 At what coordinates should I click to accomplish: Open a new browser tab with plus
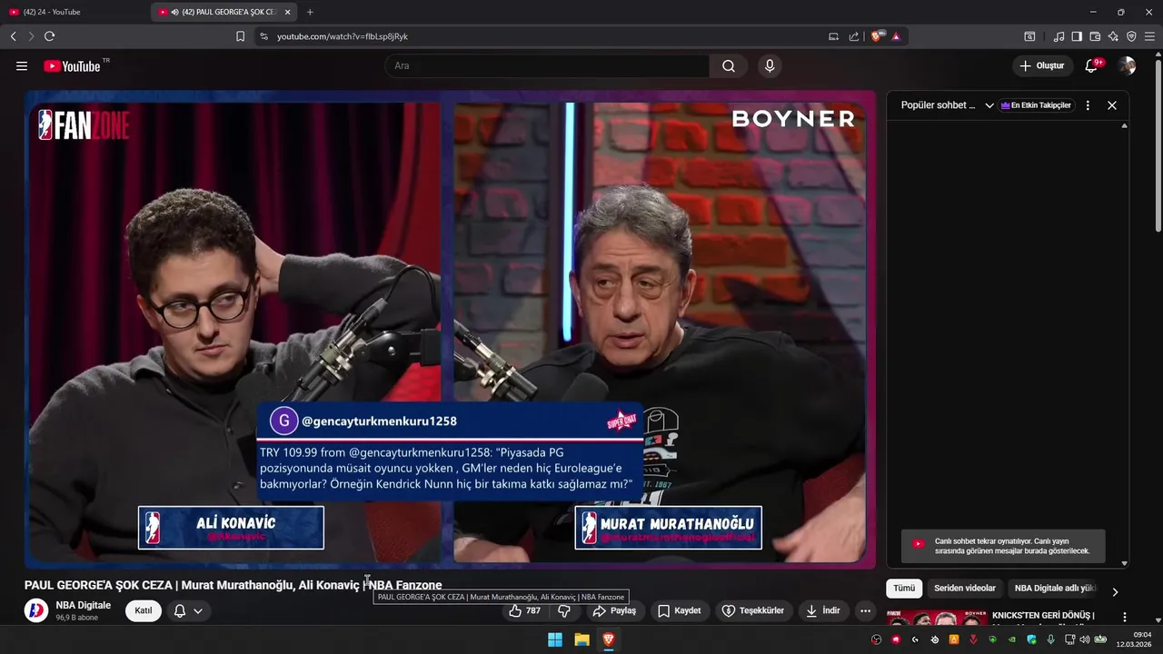(x=310, y=12)
